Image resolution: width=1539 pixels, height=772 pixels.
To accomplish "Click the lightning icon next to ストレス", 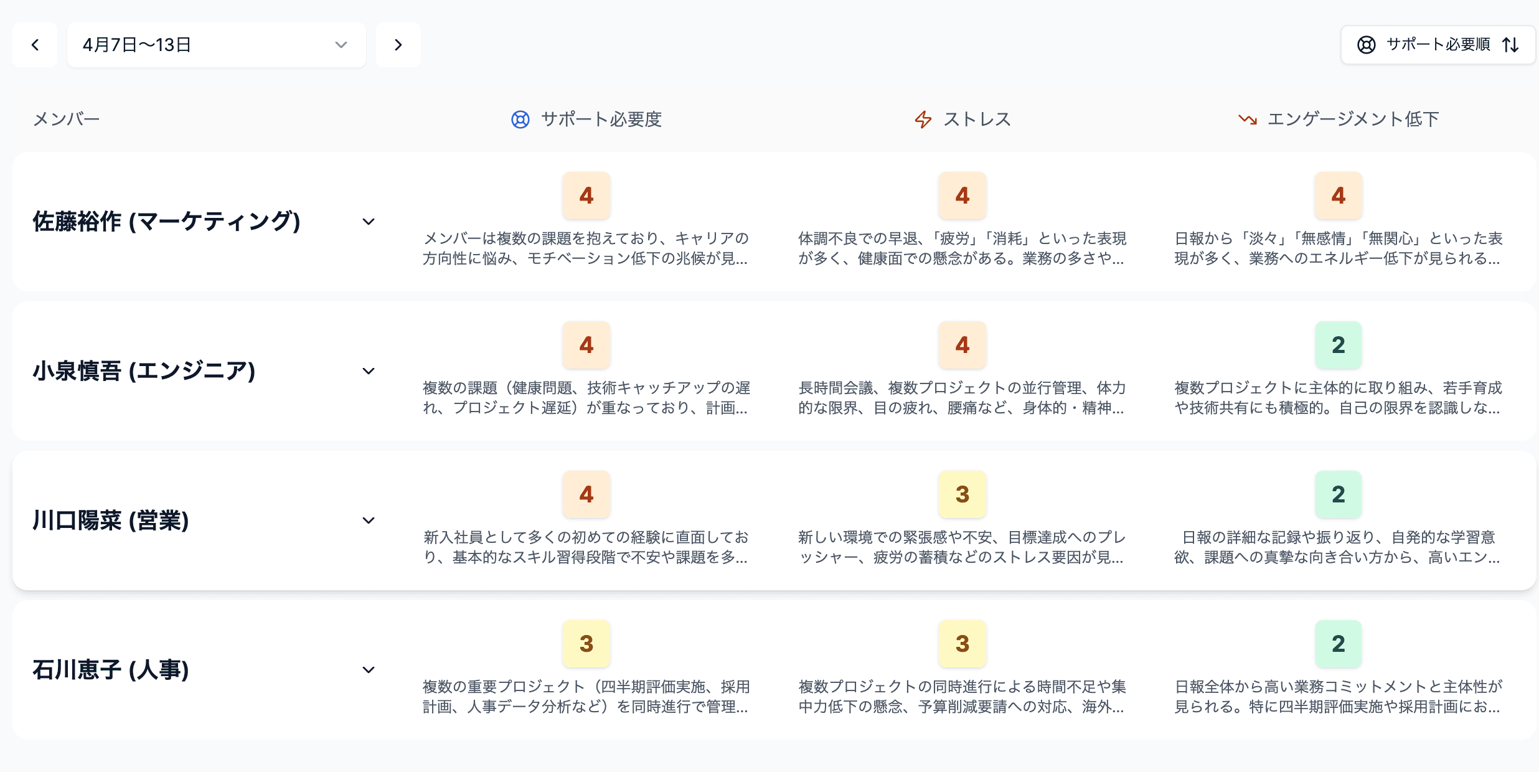I will point(923,119).
